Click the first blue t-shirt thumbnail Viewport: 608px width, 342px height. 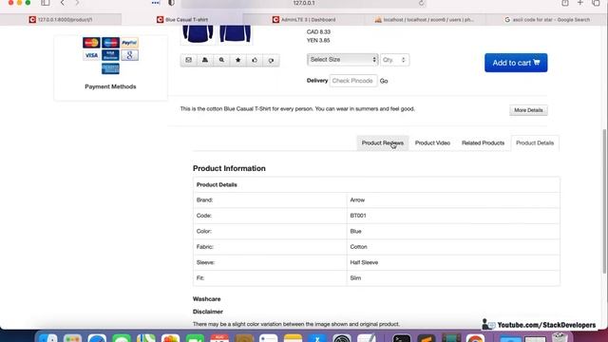point(198,34)
